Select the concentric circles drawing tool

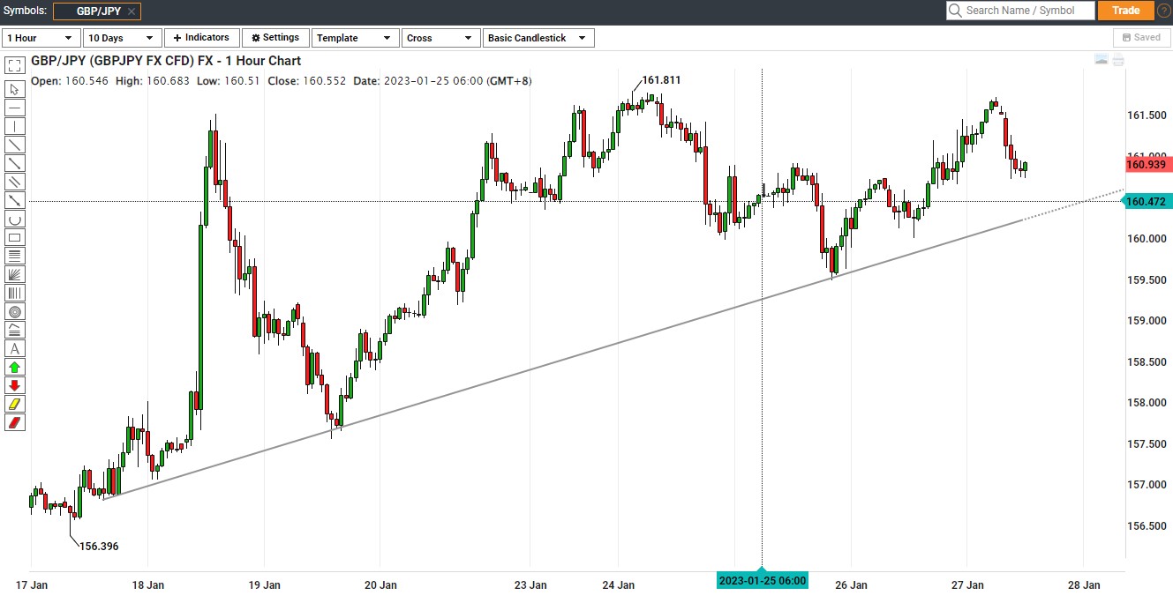(15, 311)
